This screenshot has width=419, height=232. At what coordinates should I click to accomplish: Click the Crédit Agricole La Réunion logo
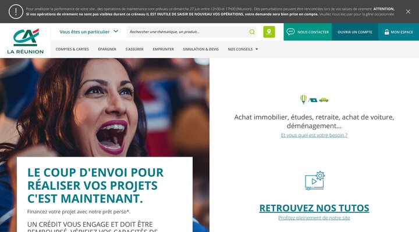[x=26, y=41]
